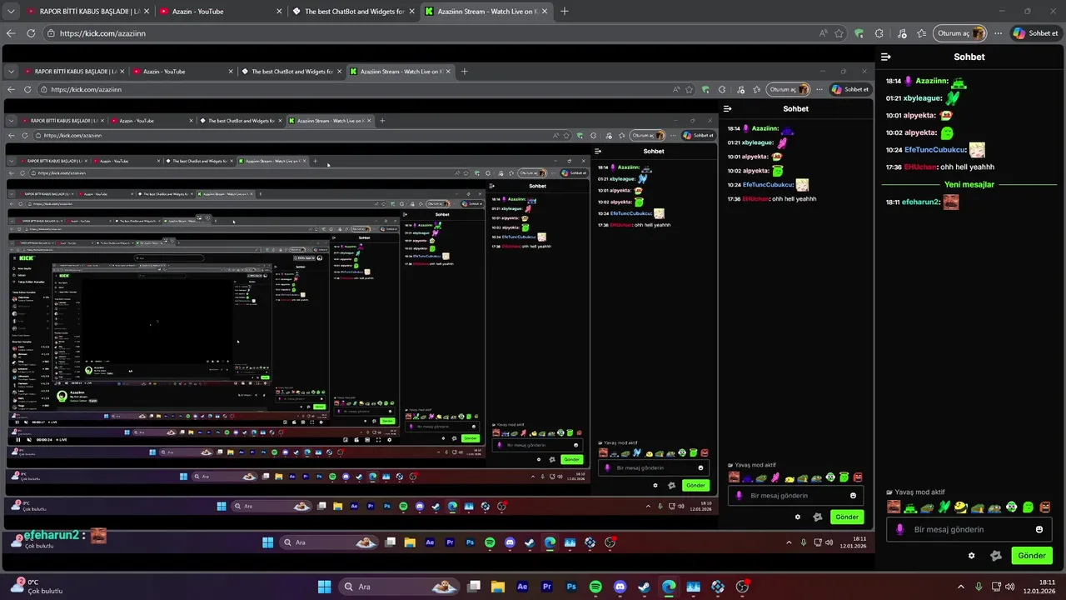Click the 'Oturum aç' sign-in button
Viewport: 1066px width, 600px height.
[x=960, y=33]
